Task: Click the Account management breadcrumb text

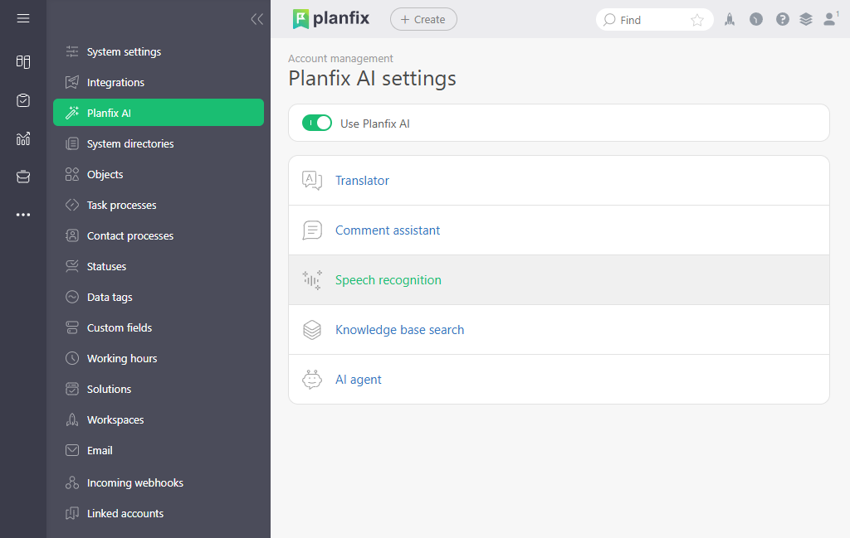Action: tap(340, 59)
